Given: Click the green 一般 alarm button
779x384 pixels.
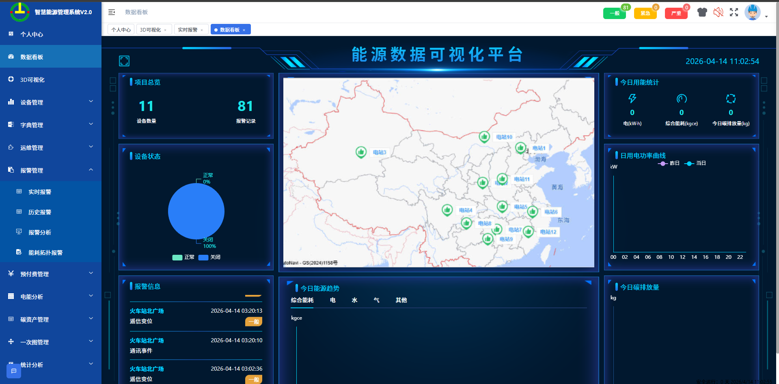Looking at the screenshot, I should coord(614,13).
